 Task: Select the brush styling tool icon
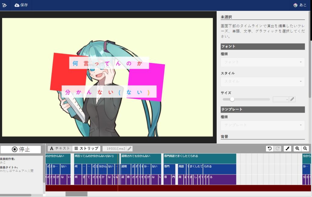[287, 149]
